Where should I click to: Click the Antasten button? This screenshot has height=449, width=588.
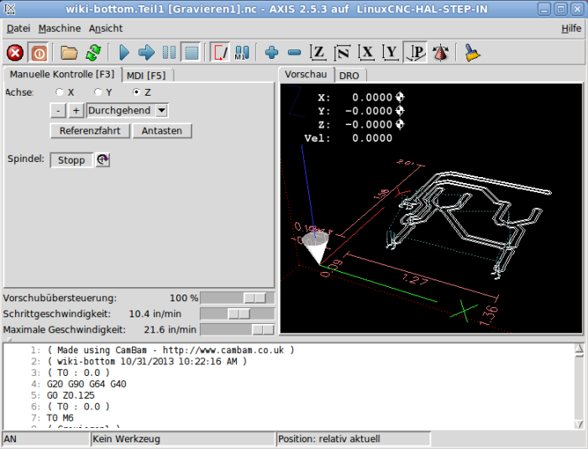click(x=162, y=131)
